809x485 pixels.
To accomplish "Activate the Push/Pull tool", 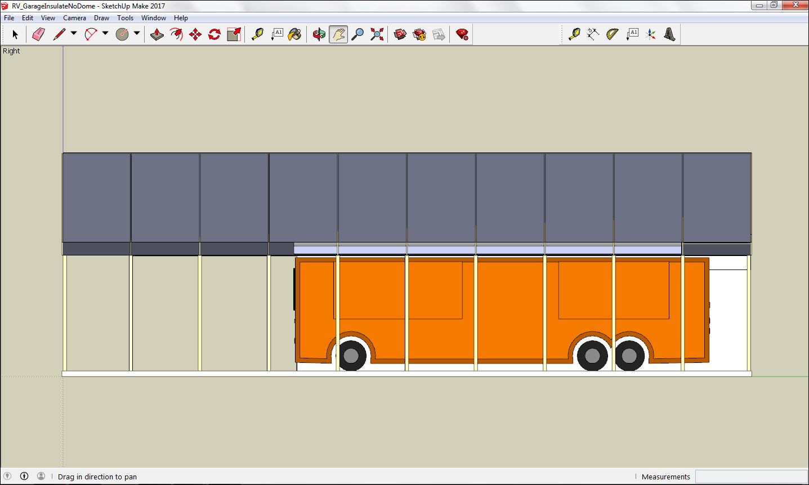I will coord(157,34).
